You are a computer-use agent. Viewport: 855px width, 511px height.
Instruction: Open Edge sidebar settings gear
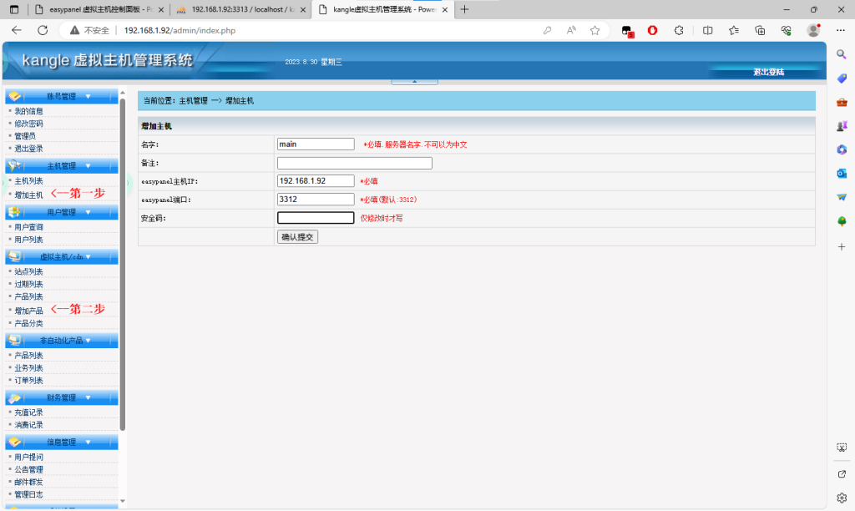842,498
